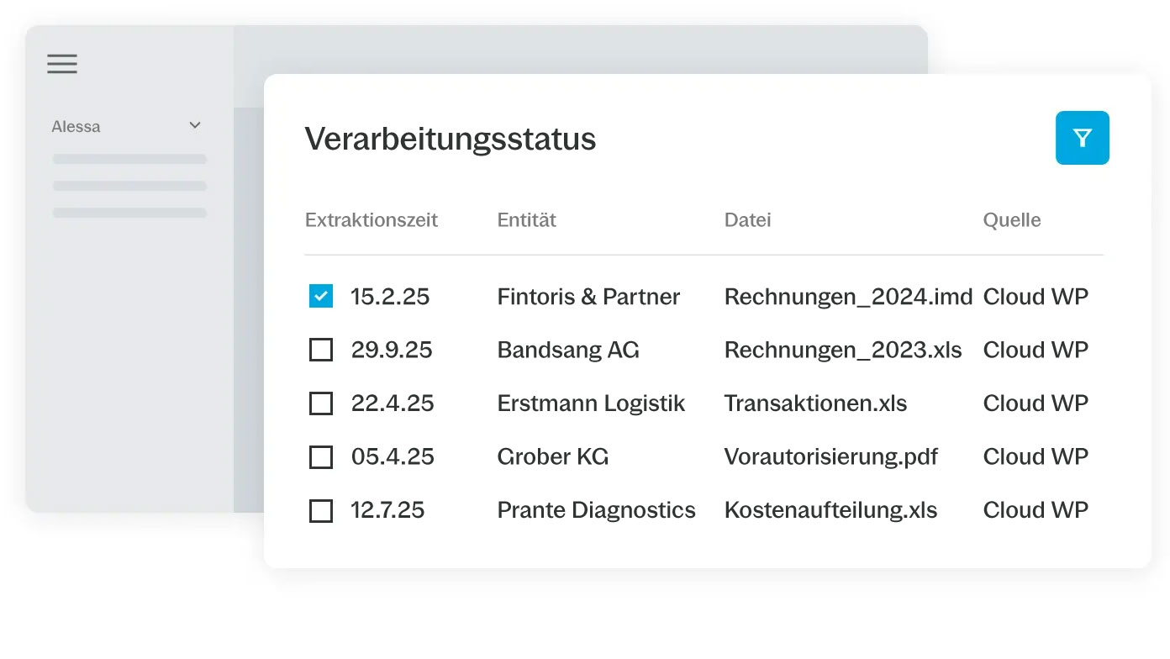Select the Grober KG row checkbox

click(x=321, y=457)
